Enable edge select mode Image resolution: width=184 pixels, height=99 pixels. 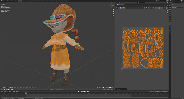[x=11, y=88]
